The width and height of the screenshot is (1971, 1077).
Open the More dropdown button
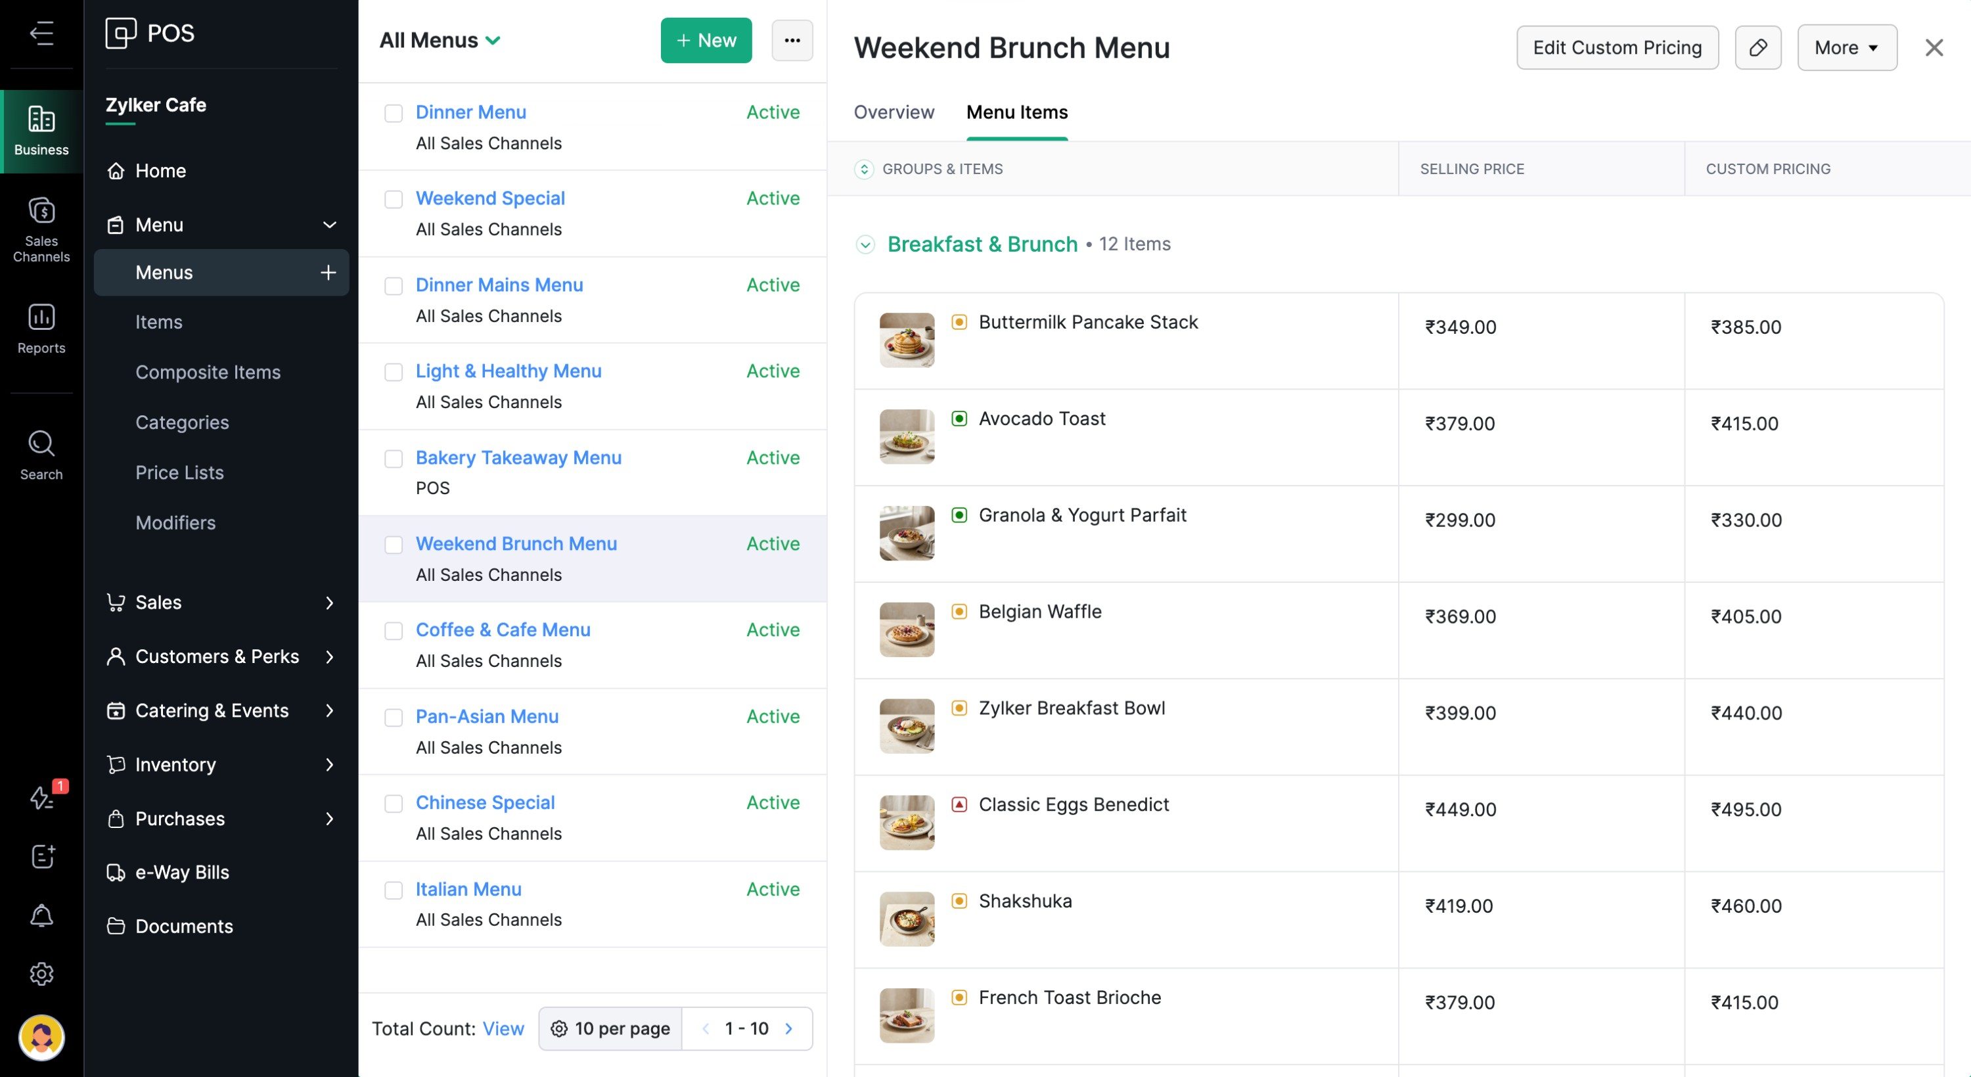click(1846, 47)
